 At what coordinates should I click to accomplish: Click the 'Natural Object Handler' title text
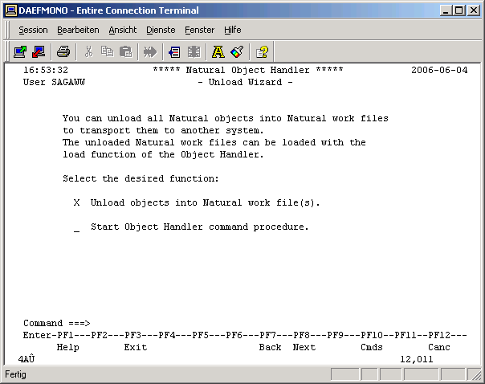pyautogui.click(x=248, y=70)
